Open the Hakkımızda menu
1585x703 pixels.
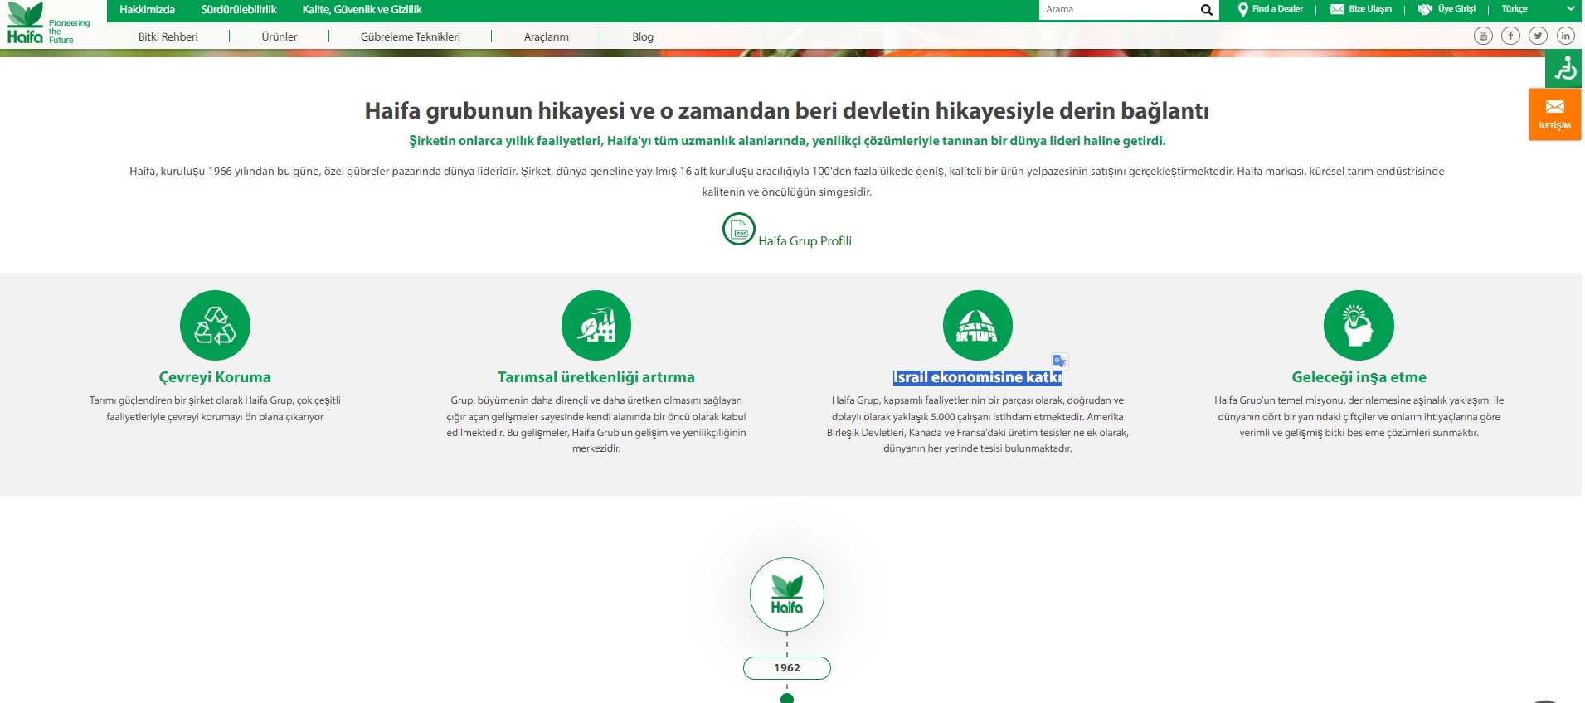tap(148, 10)
